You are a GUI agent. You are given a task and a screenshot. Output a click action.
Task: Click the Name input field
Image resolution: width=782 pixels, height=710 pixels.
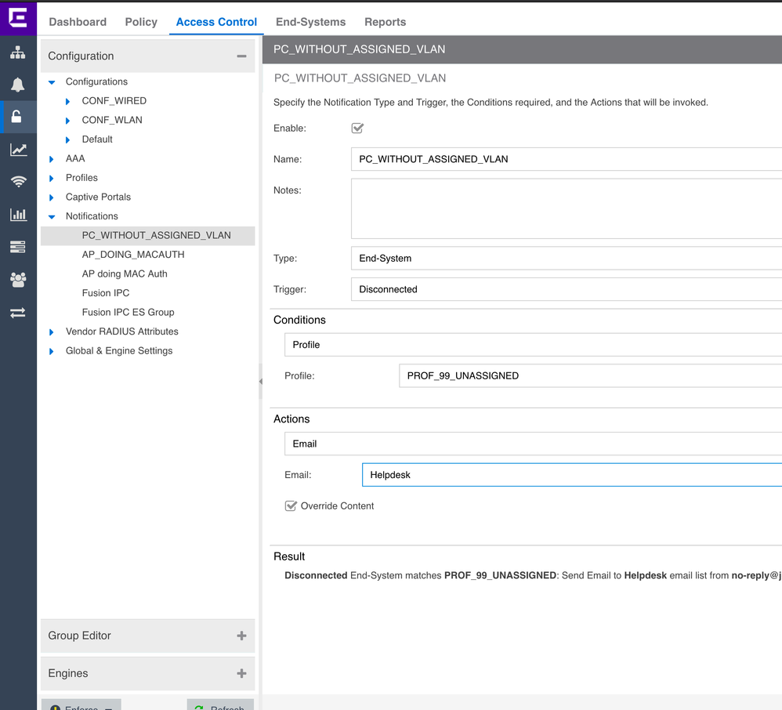click(566, 159)
